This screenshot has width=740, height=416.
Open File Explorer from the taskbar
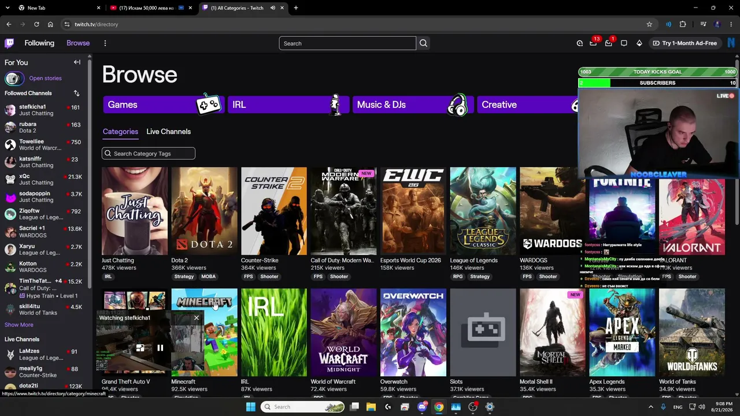371,407
